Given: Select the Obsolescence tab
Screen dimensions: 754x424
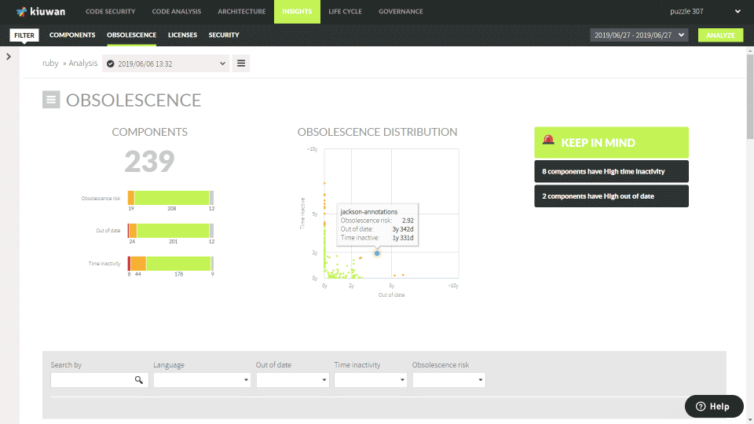Looking at the screenshot, I should click(x=131, y=35).
